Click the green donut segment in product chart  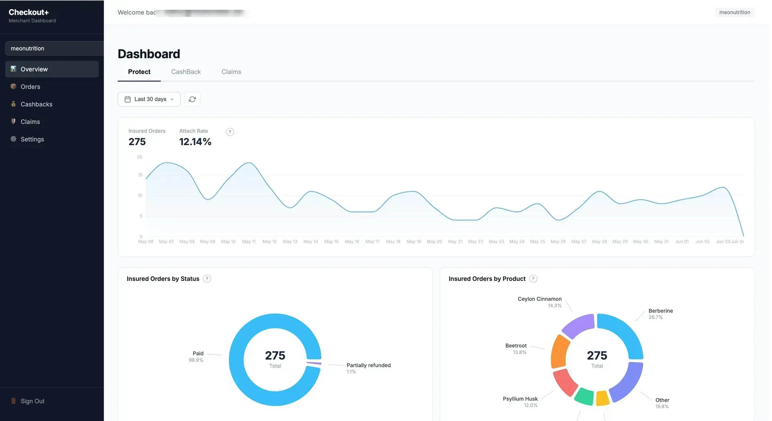point(584,397)
